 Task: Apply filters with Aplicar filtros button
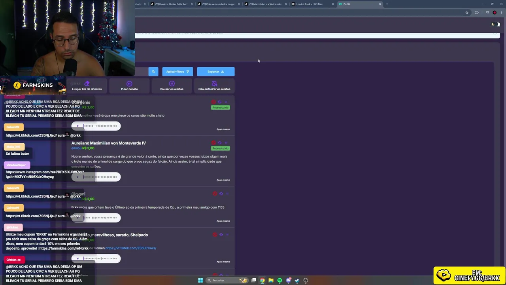[x=177, y=72]
